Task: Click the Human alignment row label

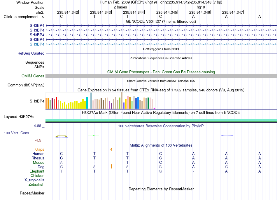Action: 38,154
